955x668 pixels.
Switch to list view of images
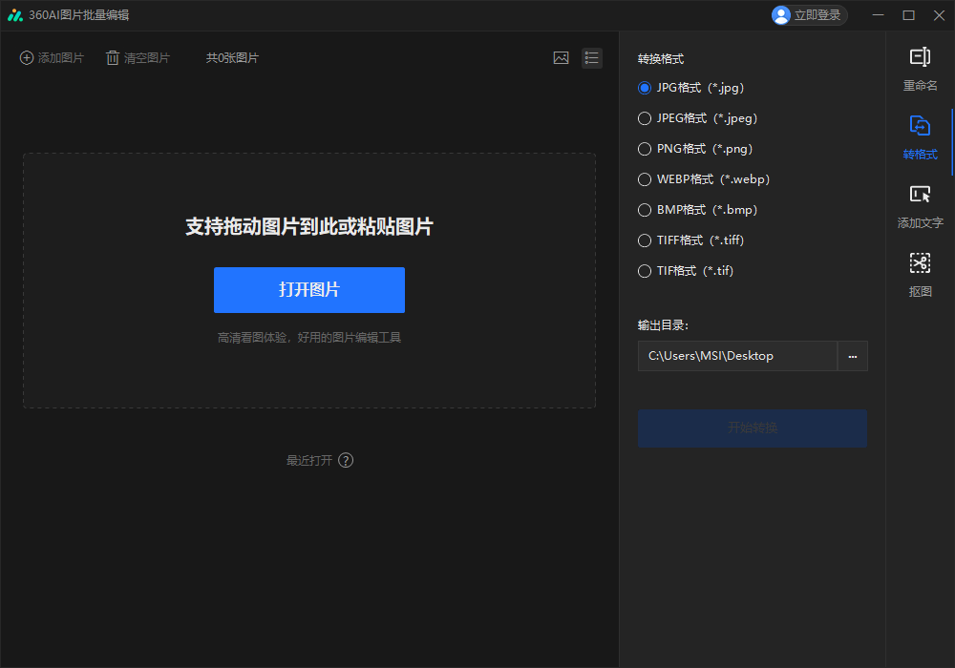coord(591,57)
